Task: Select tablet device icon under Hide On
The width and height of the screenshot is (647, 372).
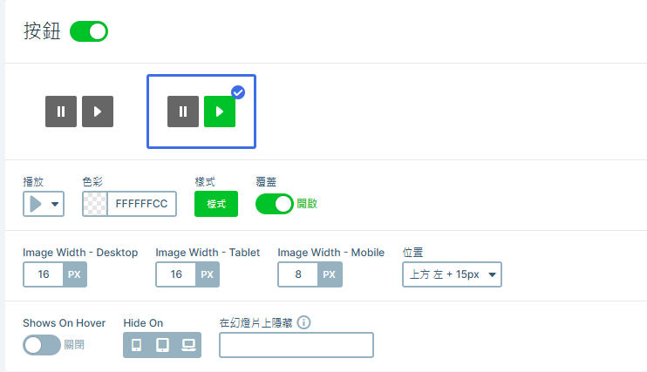Action: click(162, 345)
